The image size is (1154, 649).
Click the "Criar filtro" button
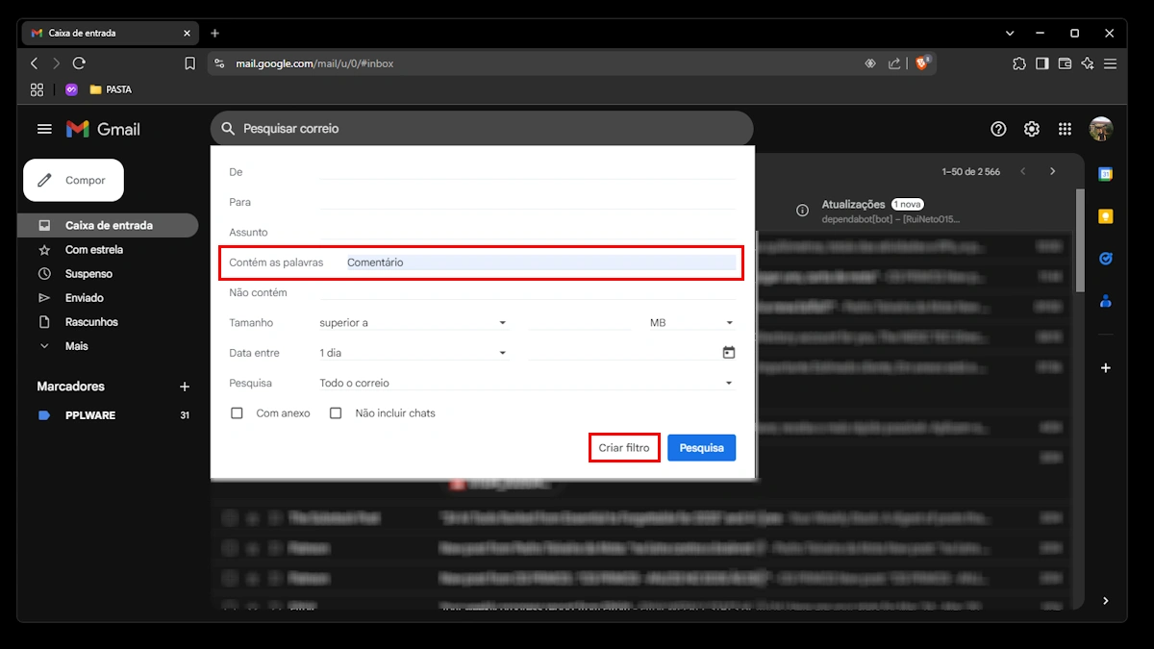tap(624, 448)
